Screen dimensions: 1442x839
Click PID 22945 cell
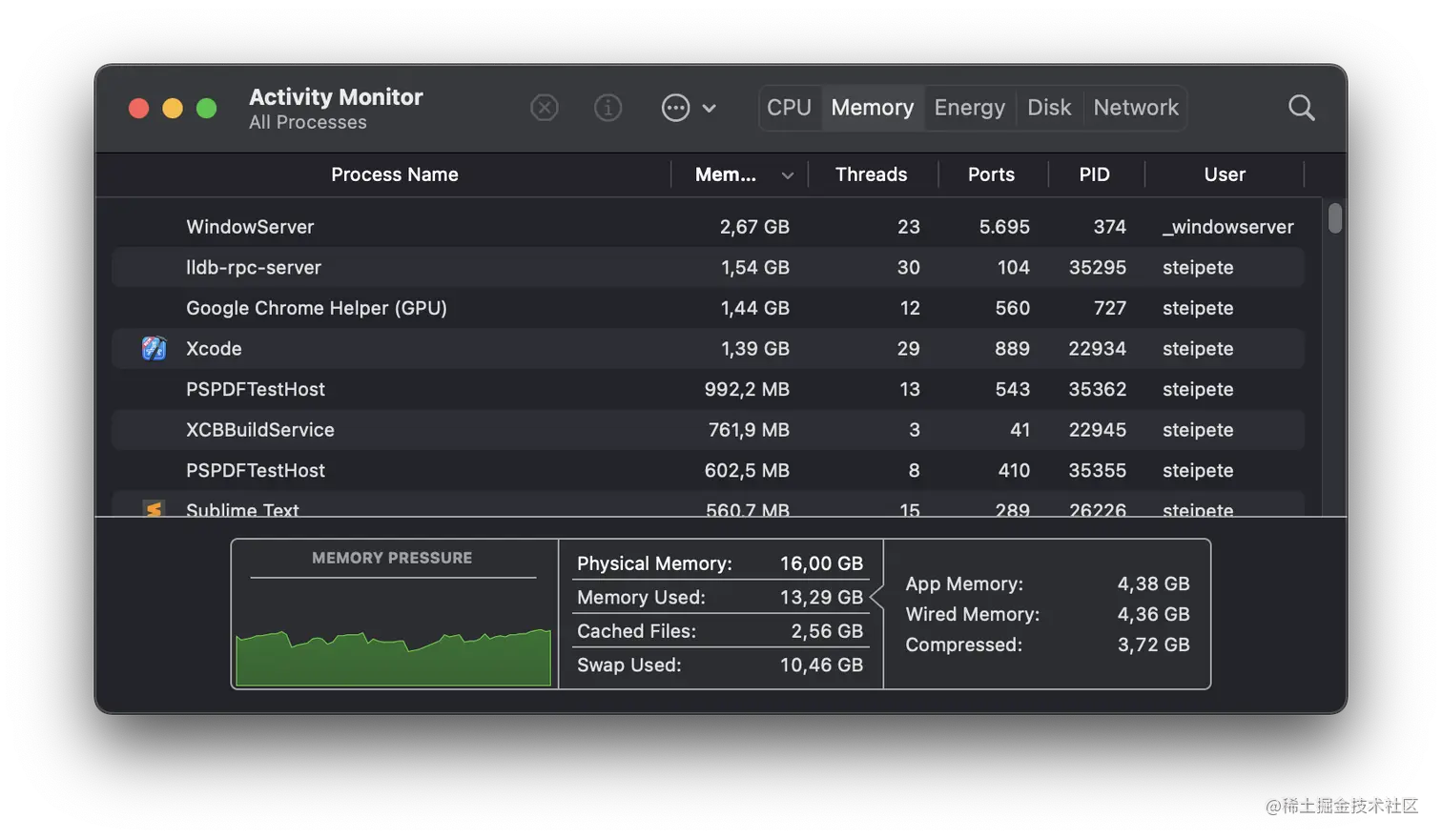click(1098, 430)
